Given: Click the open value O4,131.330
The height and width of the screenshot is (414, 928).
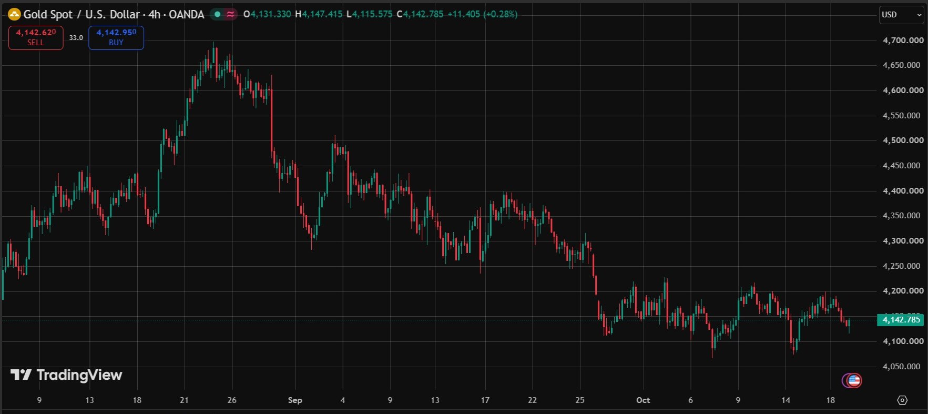Looking at the screenshot, I should click(267, 14).
